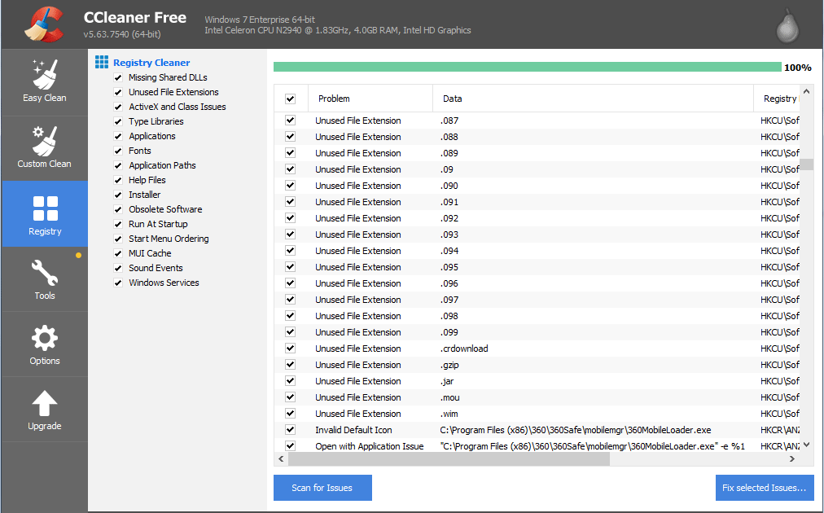Select the .099 data cell

[x=449, y=332]
